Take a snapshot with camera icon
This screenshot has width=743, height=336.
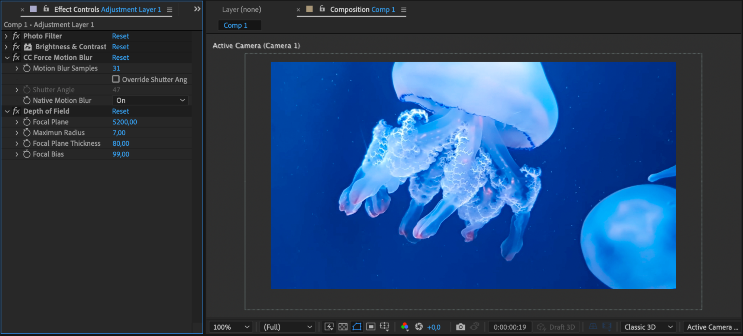[x=461, y=327]
